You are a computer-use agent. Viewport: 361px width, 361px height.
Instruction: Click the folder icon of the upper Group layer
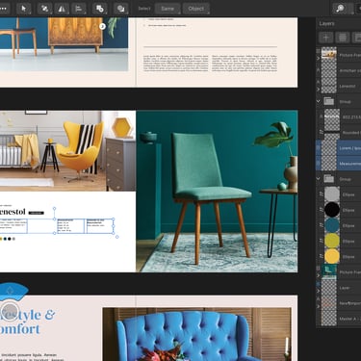pos(329,101)
